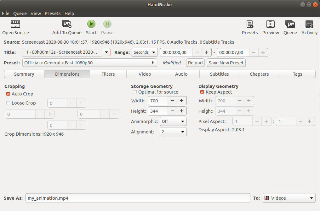Increase range end time with plus

[x=263, y=52]
